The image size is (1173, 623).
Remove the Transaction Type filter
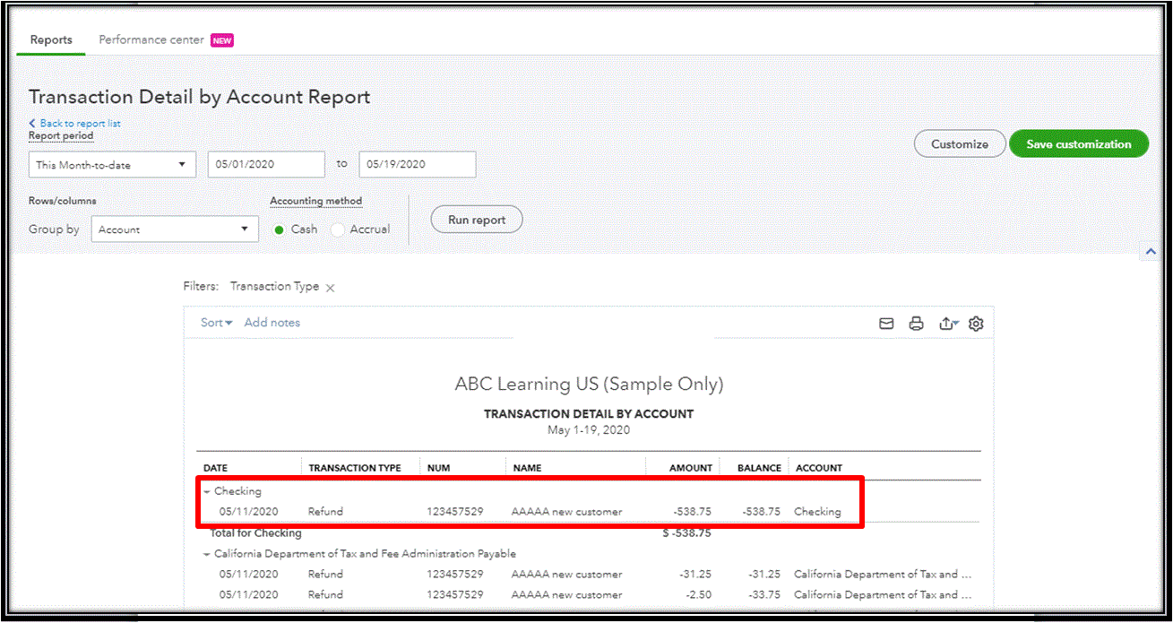pos(330,286)
